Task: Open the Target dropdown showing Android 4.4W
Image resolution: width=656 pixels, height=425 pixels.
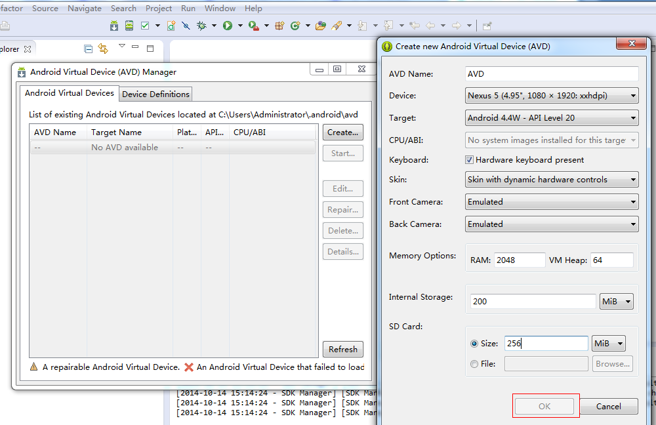Action: pos(552,118)
